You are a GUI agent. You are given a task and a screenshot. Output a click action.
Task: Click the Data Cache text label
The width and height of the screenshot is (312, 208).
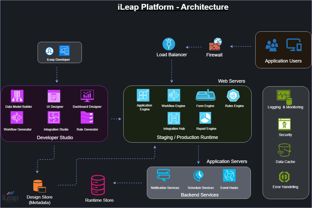285,162
